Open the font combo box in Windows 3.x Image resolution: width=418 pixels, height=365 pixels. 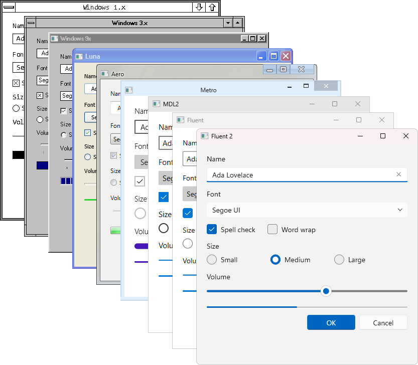coord(43,80)
